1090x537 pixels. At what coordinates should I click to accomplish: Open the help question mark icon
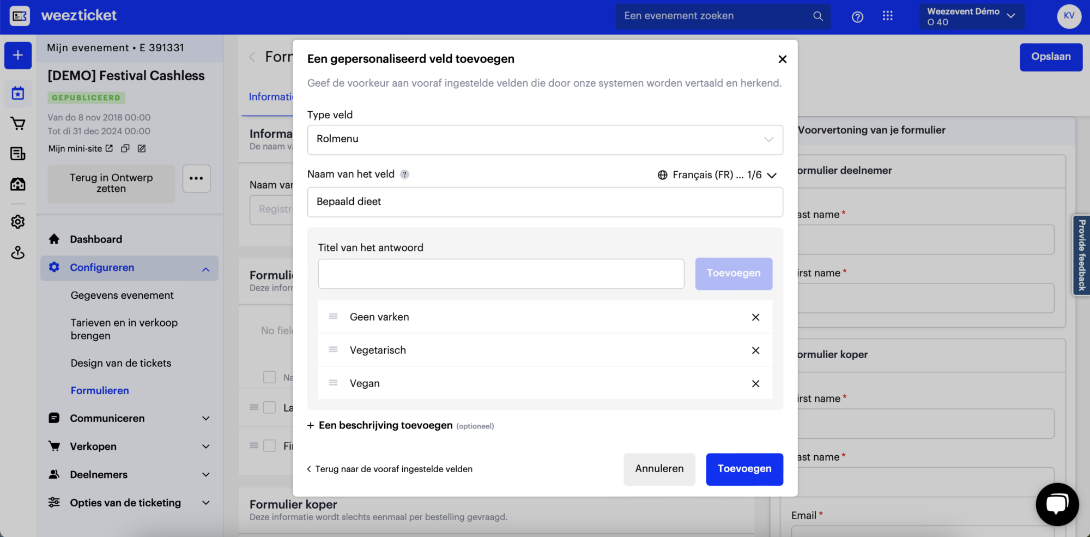click(x=857, y=17)
